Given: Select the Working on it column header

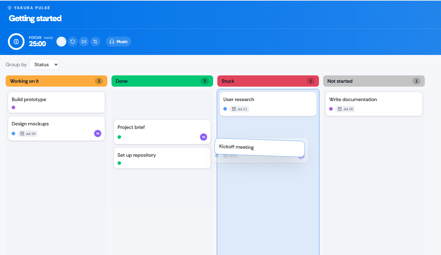Looking at the screenshot, I should pos(56,81).
